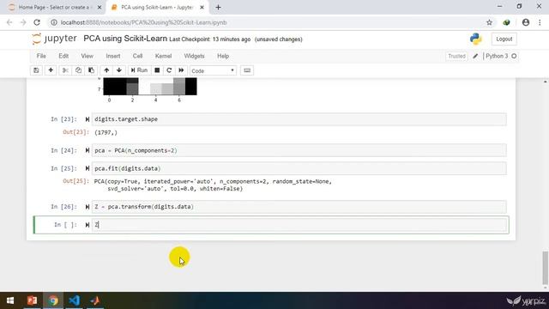
Task: Click the Jupyter logo
Action: [x=54, y=39]
